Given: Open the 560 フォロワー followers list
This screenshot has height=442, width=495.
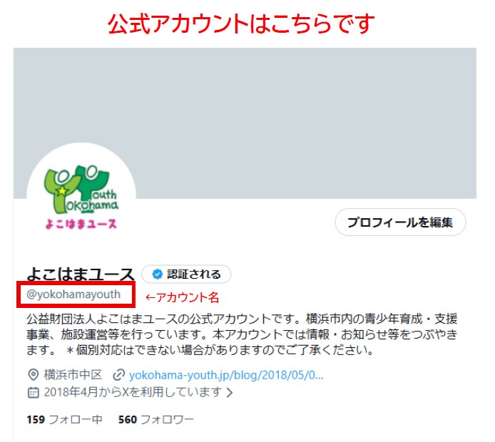Looking at the screenshot, I should coord(156,420).
